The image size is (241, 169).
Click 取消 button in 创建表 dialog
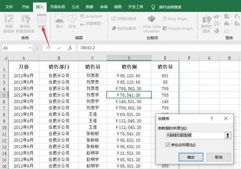[x=218, y=157]
